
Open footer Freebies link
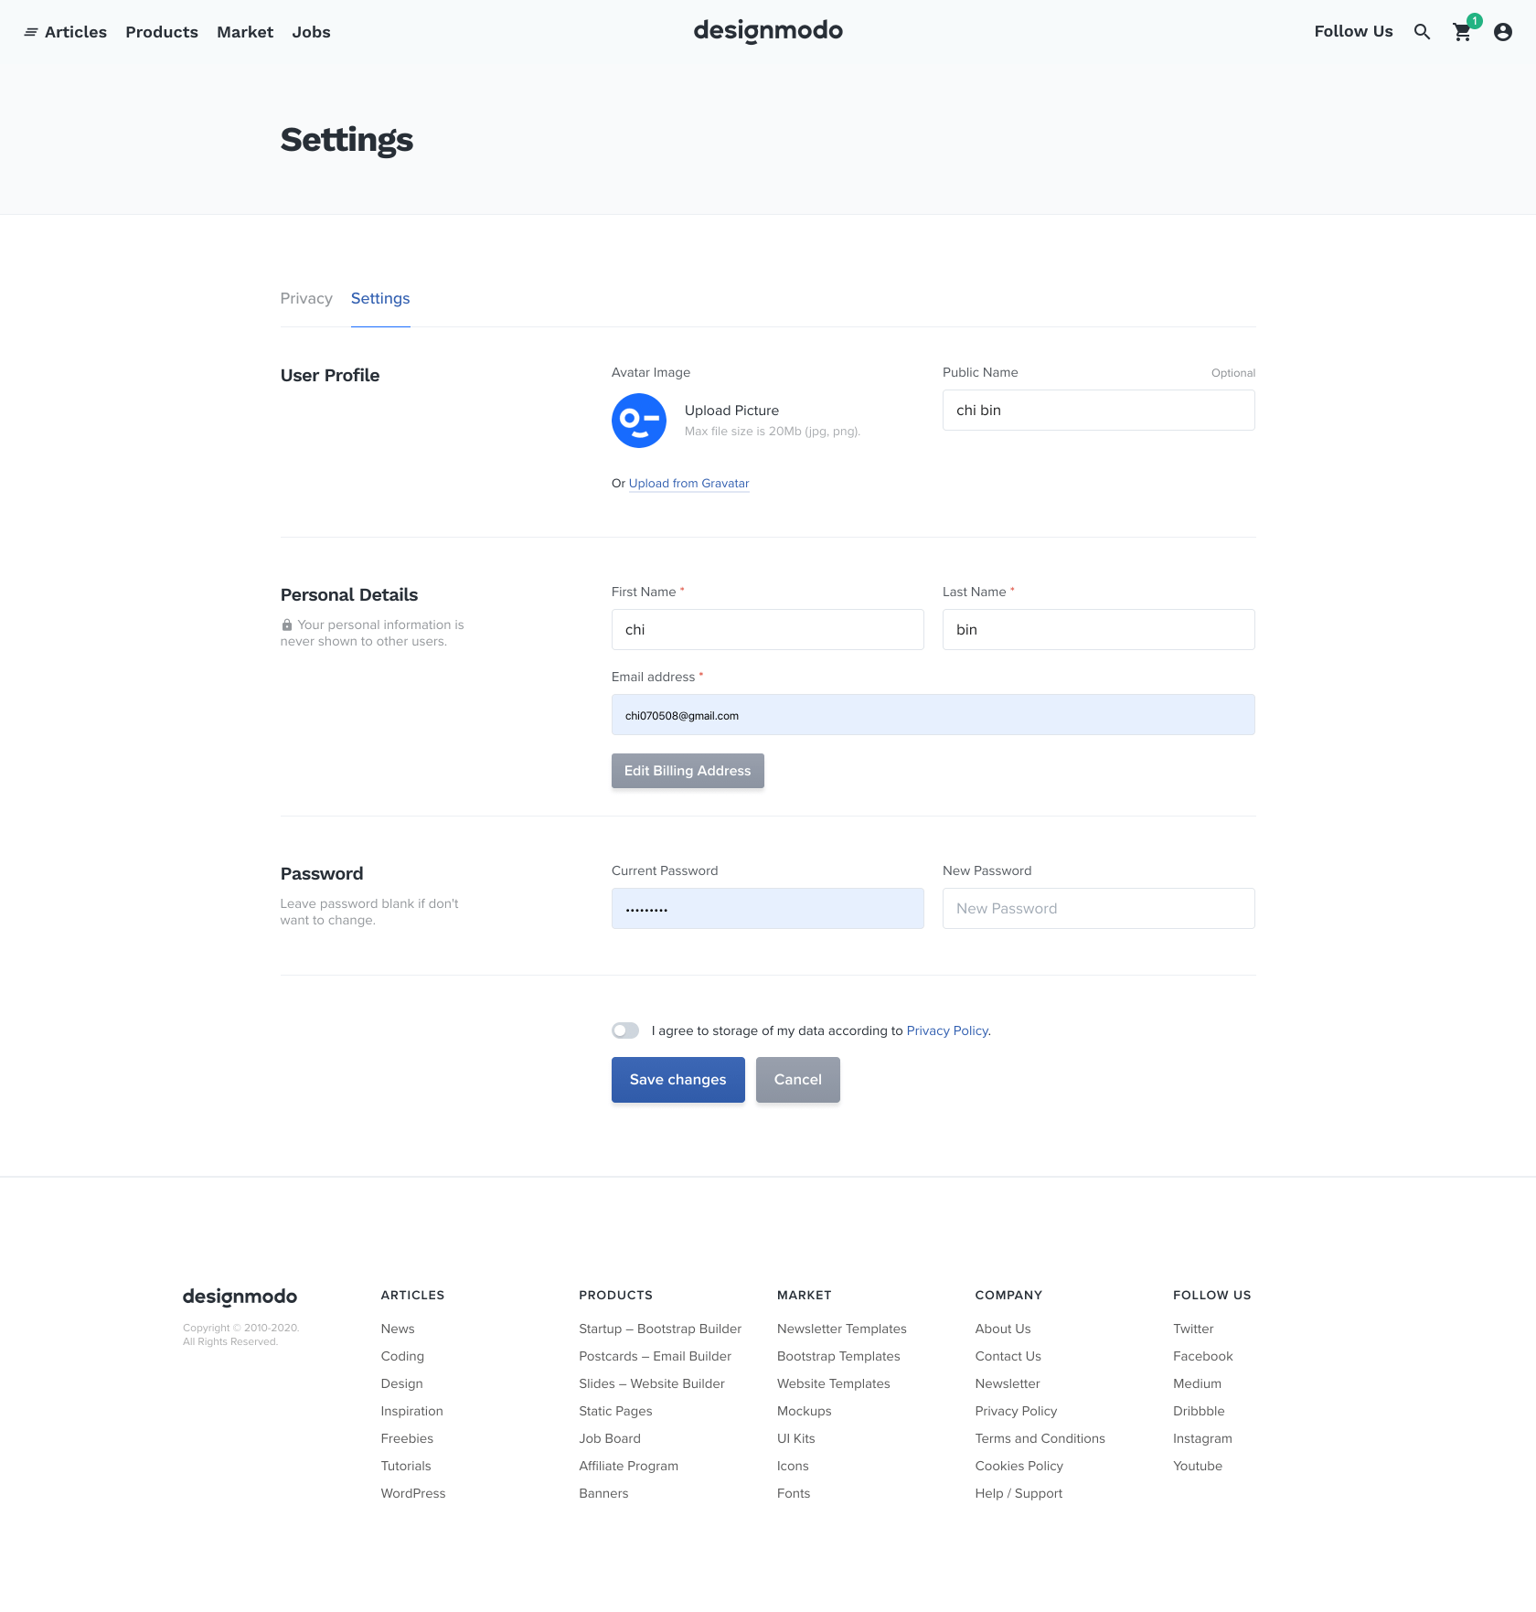click(407, 1438)
